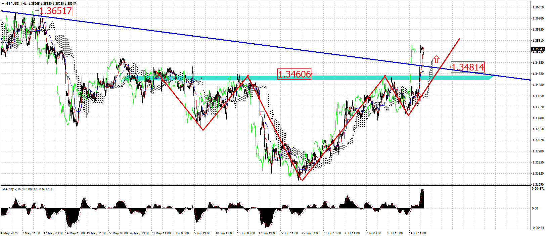
Task: Click the current price tag 1.35347
Action: tap(538, 49)
